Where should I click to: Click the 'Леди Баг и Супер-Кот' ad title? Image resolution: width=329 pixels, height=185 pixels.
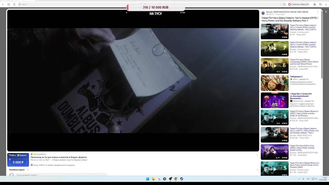(x=301, y=96)
